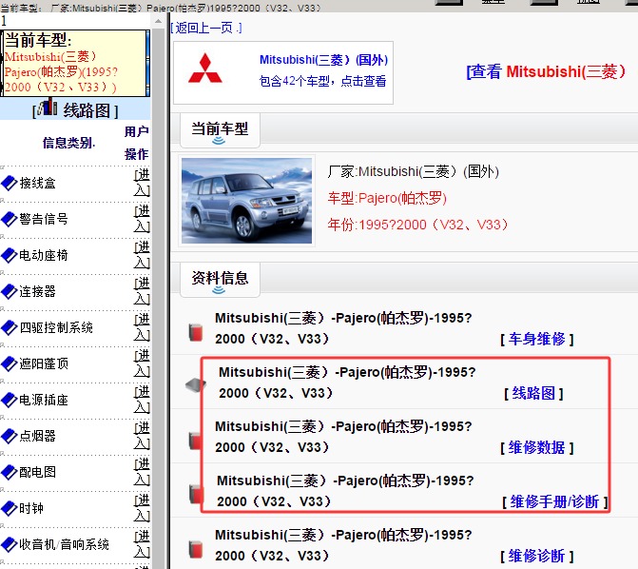Open the 车身维修 resource link
Screen dimensions: 638x569
click(536, 339)
